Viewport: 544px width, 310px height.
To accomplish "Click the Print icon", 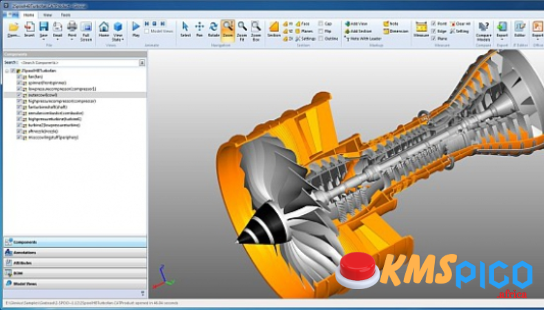I will (72, 26).
